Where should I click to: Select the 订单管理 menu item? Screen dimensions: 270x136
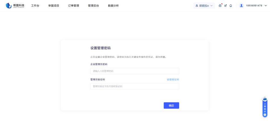tap(73, 6)
